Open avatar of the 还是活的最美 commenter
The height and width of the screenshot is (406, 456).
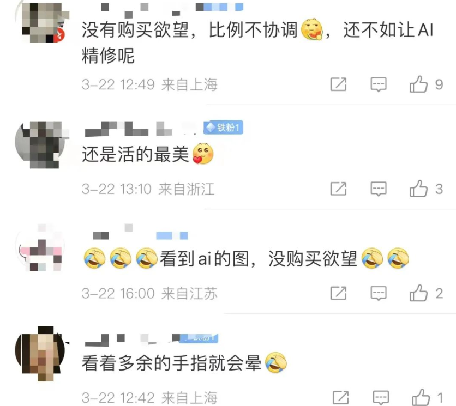pyautogui.click(x=41, y=144)
